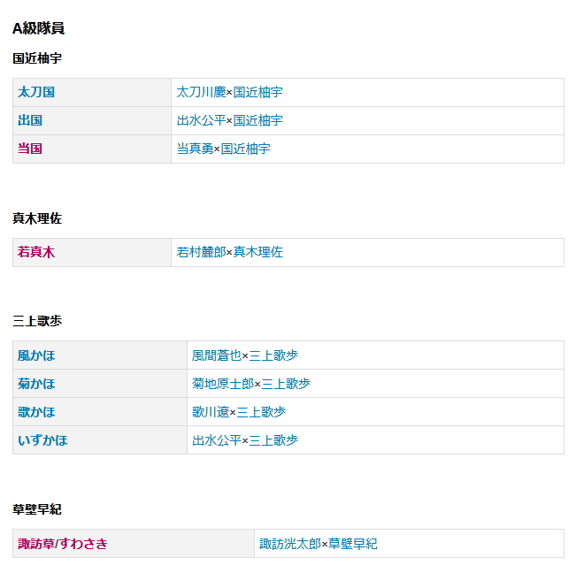The width and height of the screenshot is (576, 573).
Task: Click 国近柚宇 in the 太刀国 row
Action: [257, 92]
